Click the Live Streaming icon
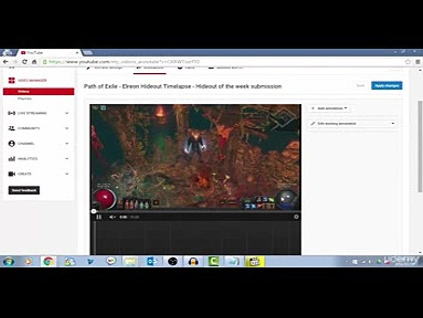Viewport: 423px width, 318px height. (11, 113)
